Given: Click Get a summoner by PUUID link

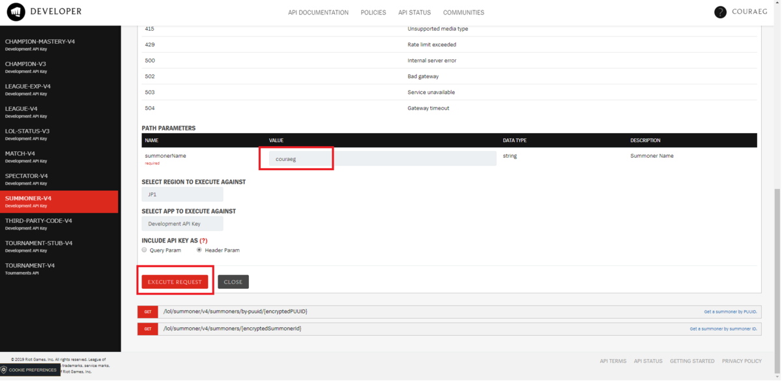Looking at the screenshot, I should (x=731, y=312).
